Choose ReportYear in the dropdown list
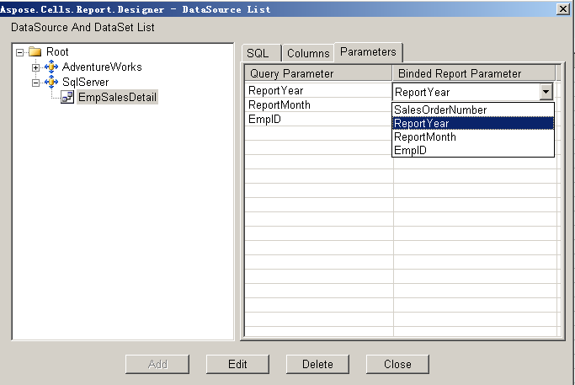The width and height of the screenshot is (575, 385). tap(473, 123)
